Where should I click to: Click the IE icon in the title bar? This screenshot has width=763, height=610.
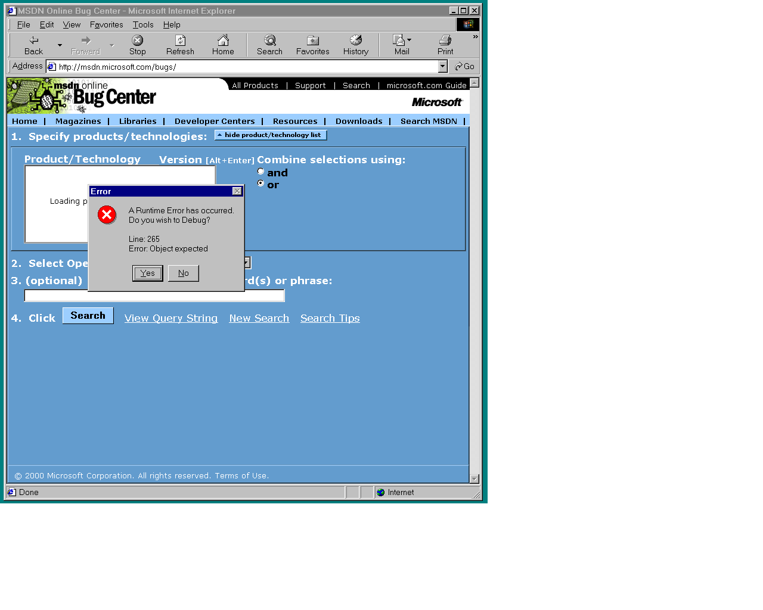[x=11, y=11]
